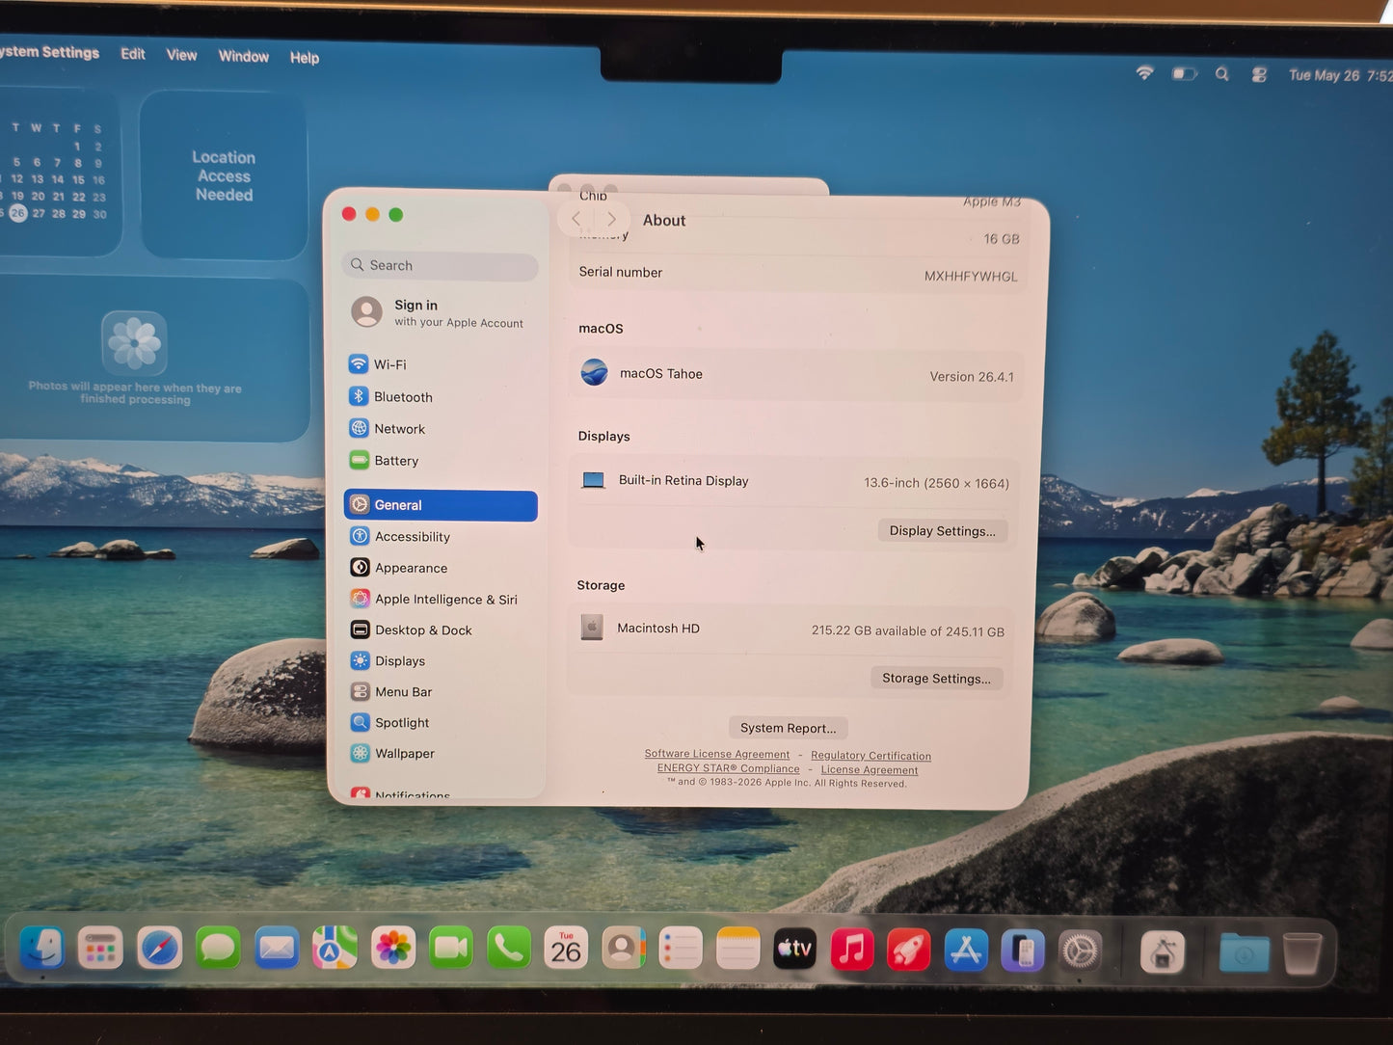This screenshot has height=1045, width=1393.
Task: Click the Wi-Fi status icon in menu bar
Action: pos(1144,73)
